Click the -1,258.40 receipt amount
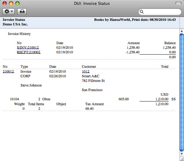The image size is (184, 161). (x=132, y=52)
